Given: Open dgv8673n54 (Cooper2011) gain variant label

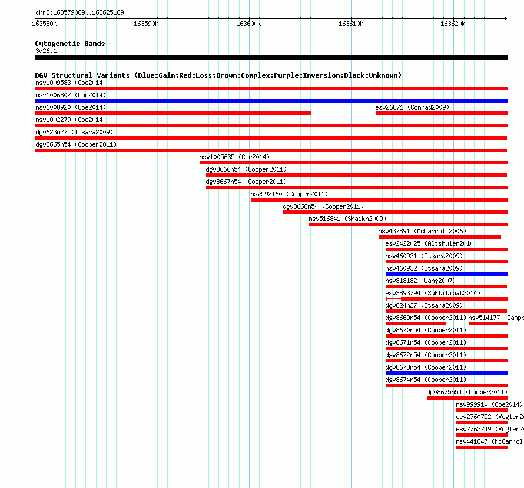Looking at the screenshot, I should click(426, 367).
